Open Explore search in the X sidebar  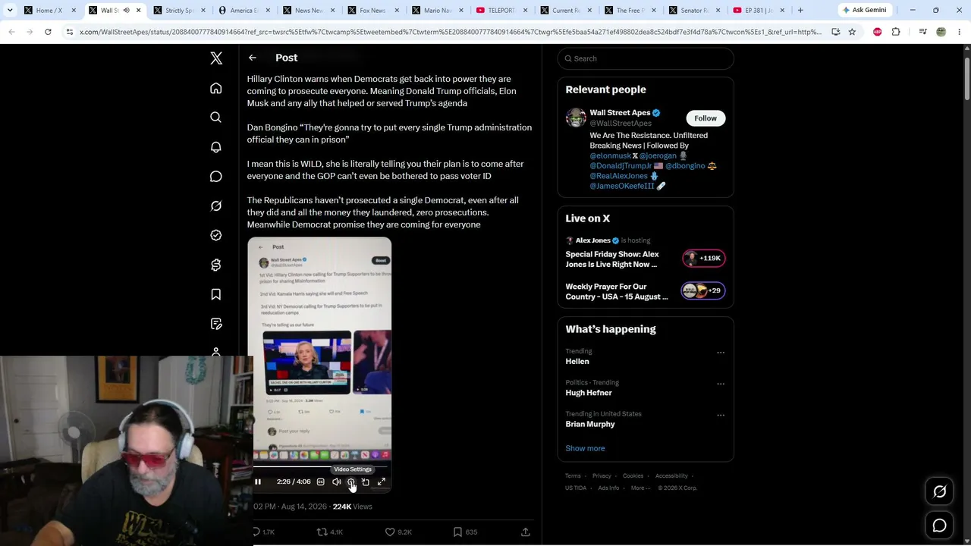tap(216, 118)
